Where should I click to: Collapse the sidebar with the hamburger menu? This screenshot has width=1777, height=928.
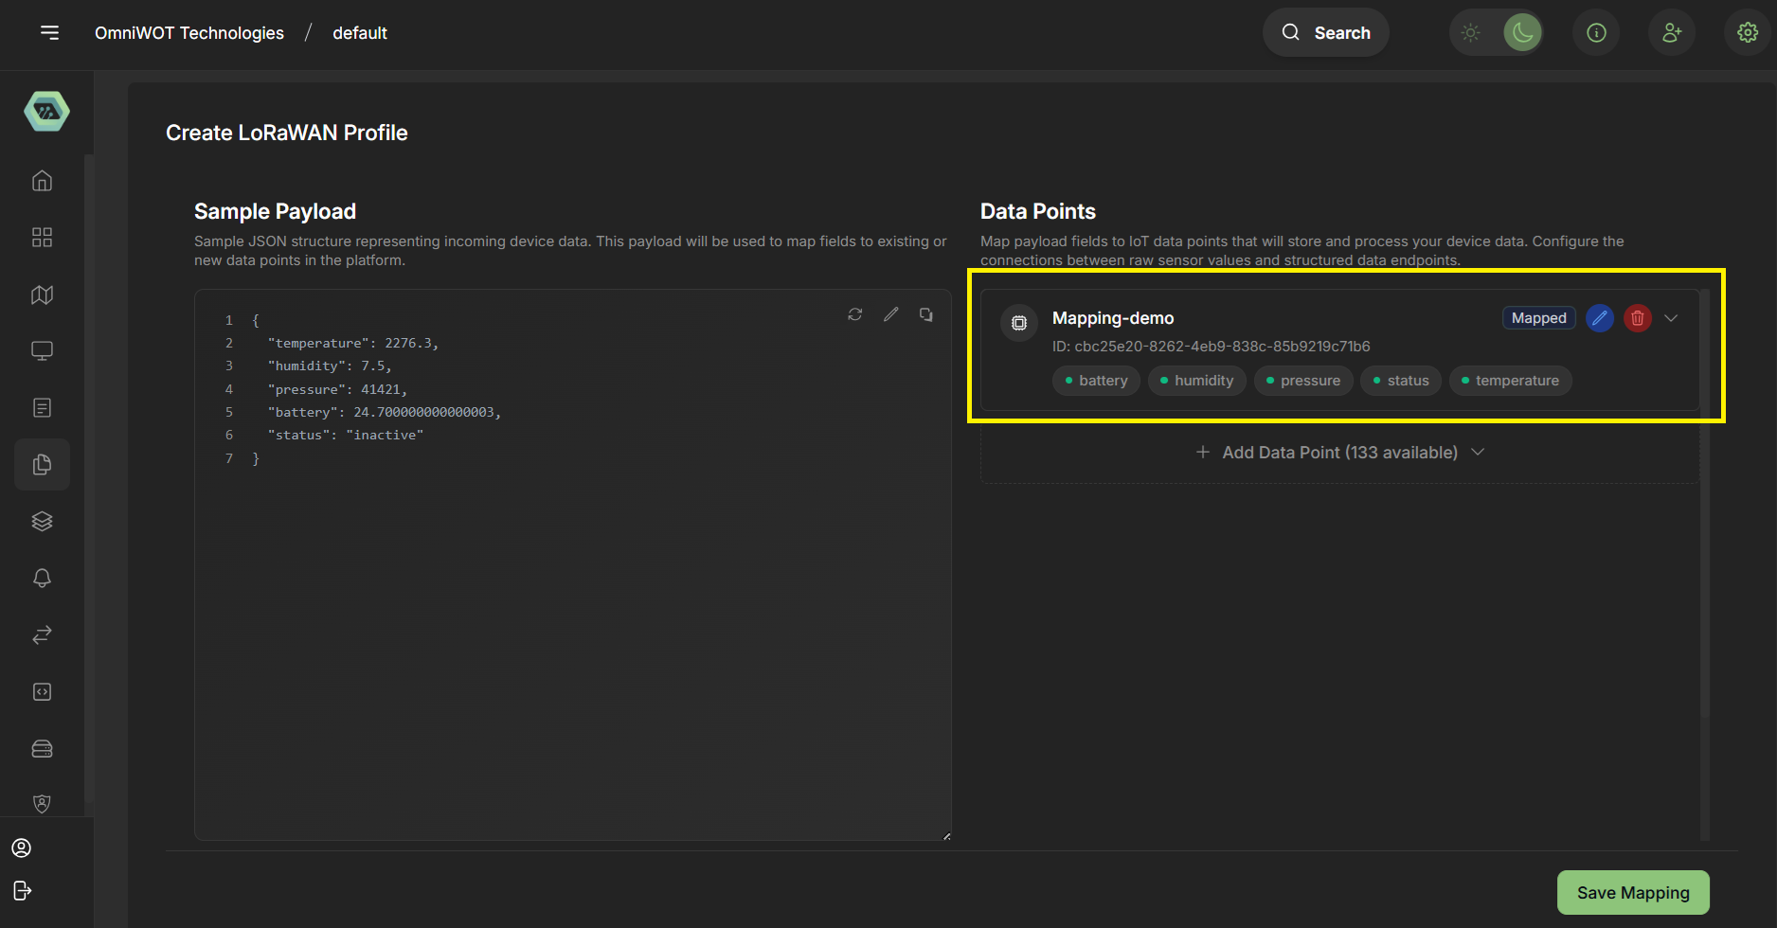tap(49, 32)
